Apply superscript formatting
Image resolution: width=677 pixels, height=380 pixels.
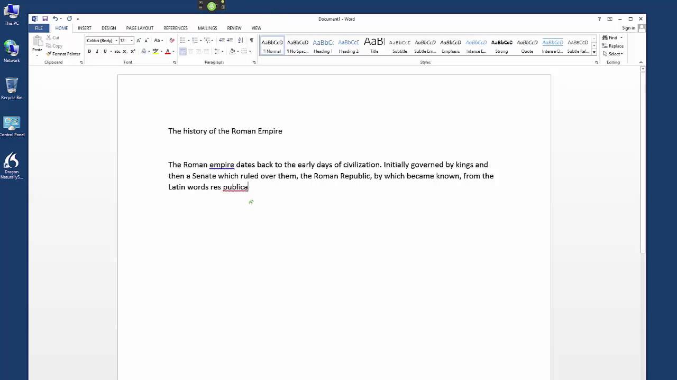pos(133,51)
